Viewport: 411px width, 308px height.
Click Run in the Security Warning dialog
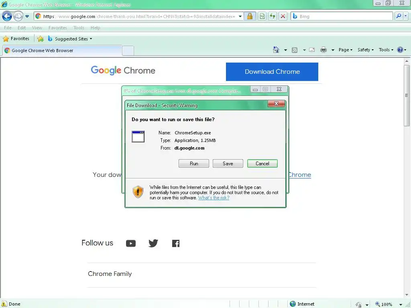click(x=194, y=164)
